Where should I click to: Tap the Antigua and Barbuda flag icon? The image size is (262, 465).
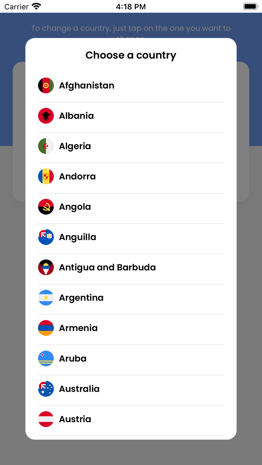46,267
